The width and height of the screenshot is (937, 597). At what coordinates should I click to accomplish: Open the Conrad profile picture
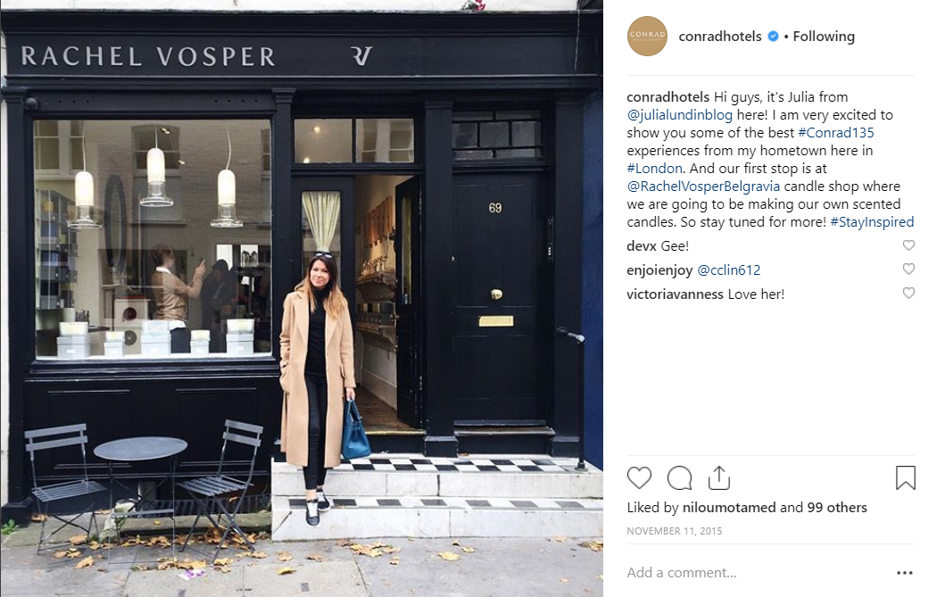(x=647, y=37)
